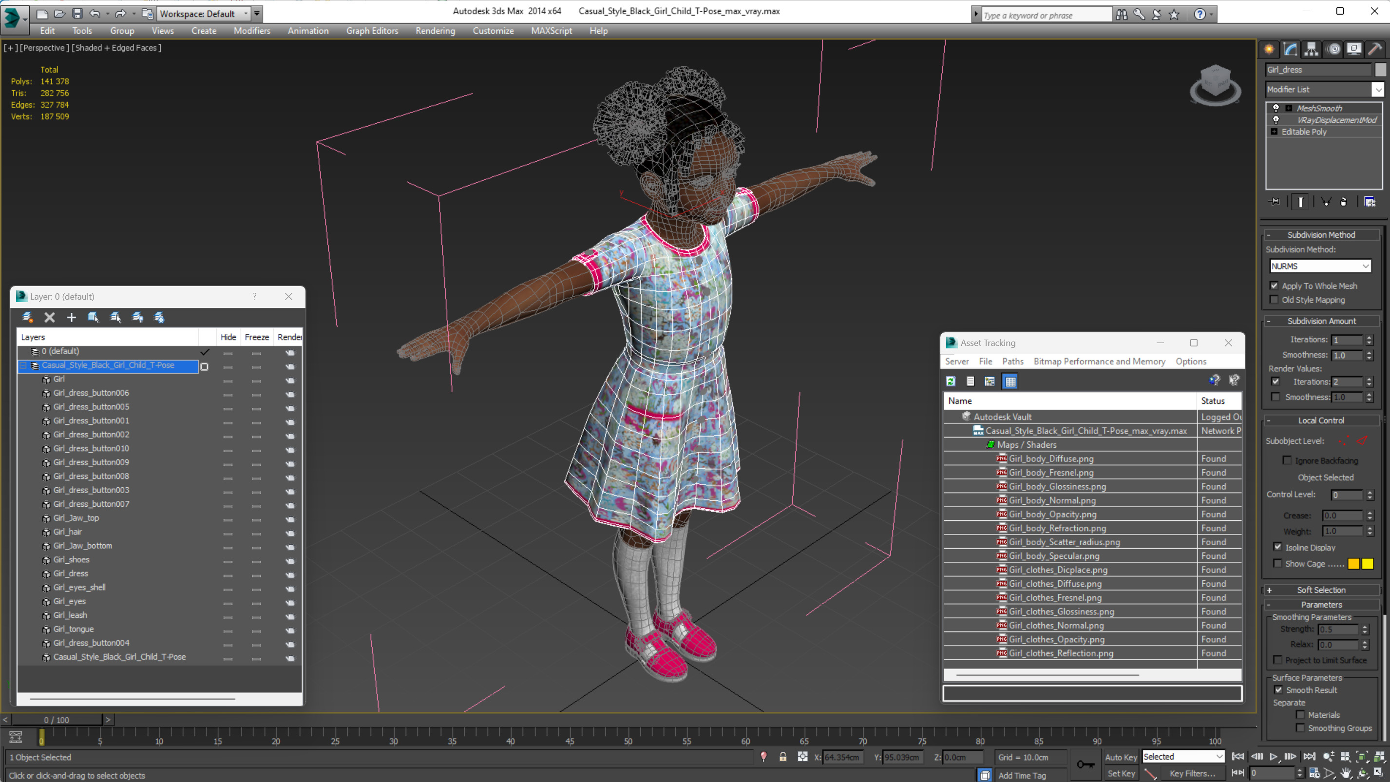Uncheck Apply To Whole Mesh
The height and width of the screenshot is (782, 1390).
point(1275,286)
